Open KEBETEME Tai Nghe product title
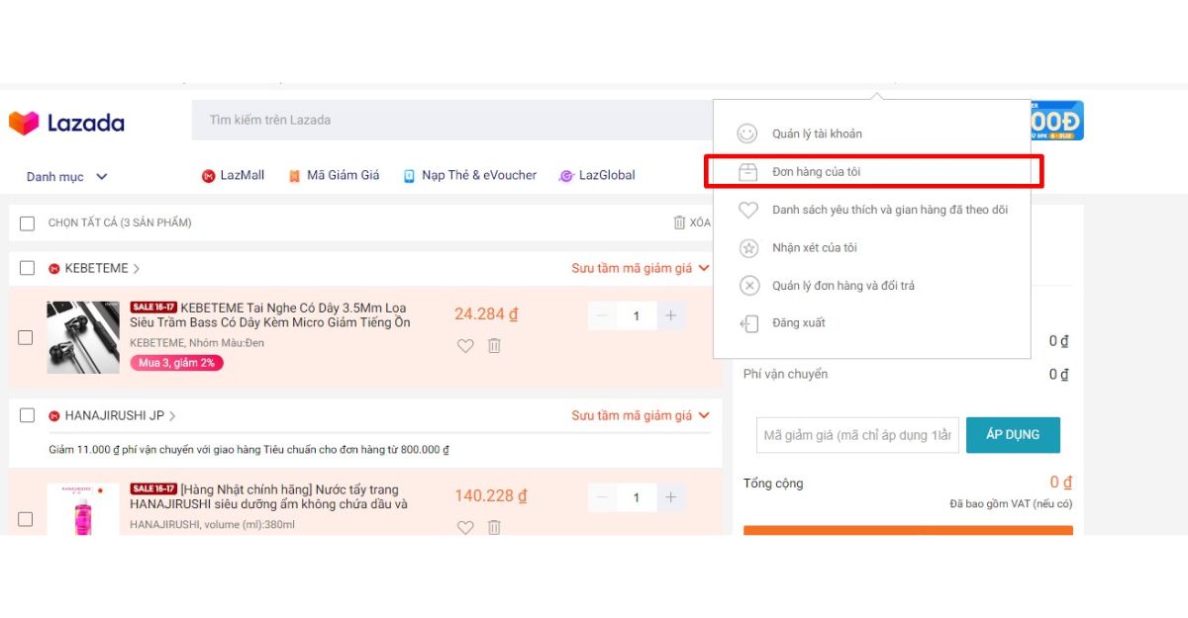 click(270, 315)
